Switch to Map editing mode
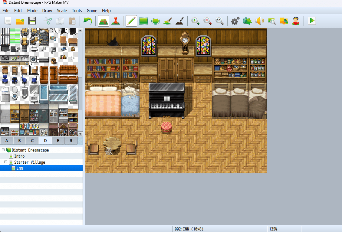The image size is (342, 232). [x=104, y=21]
